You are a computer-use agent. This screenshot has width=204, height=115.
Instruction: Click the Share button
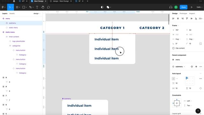[x=184, y=7]
